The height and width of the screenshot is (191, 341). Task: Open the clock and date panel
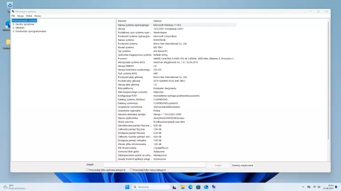328,187
